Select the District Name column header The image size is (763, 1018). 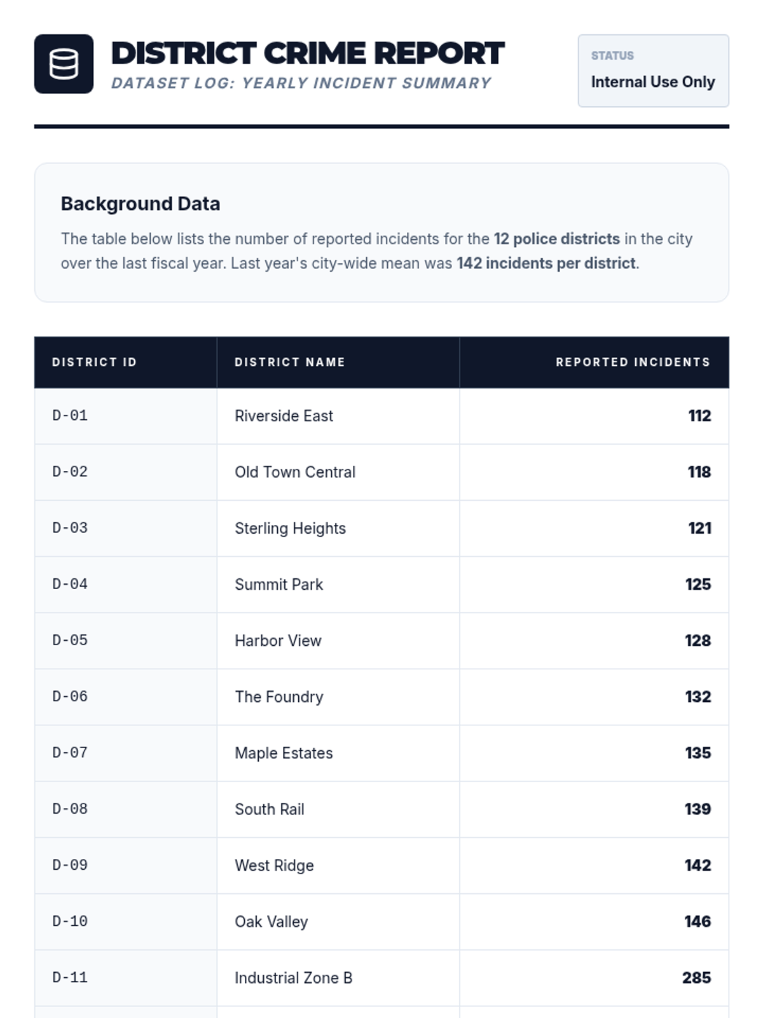point(289,362)
